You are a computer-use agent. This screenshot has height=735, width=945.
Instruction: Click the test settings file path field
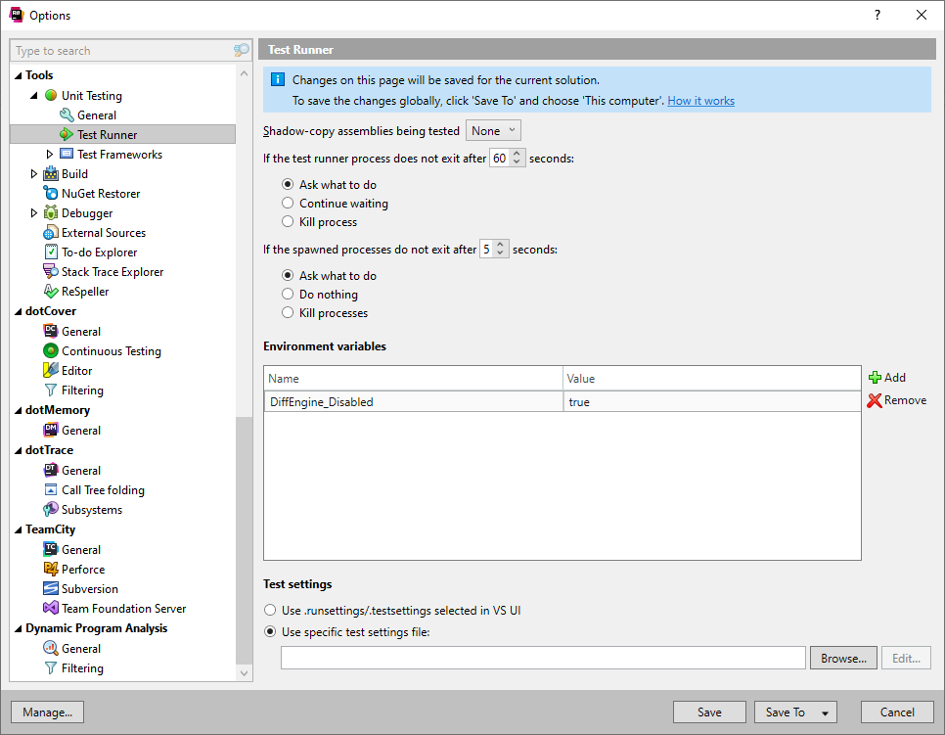(543, 658)
